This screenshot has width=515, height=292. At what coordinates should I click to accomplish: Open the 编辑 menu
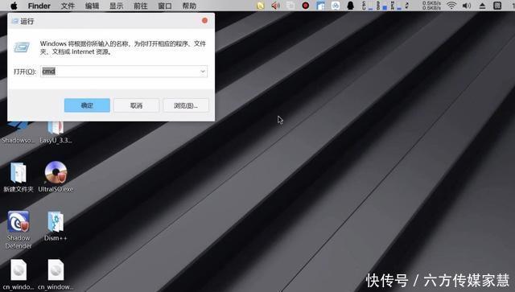92,6
